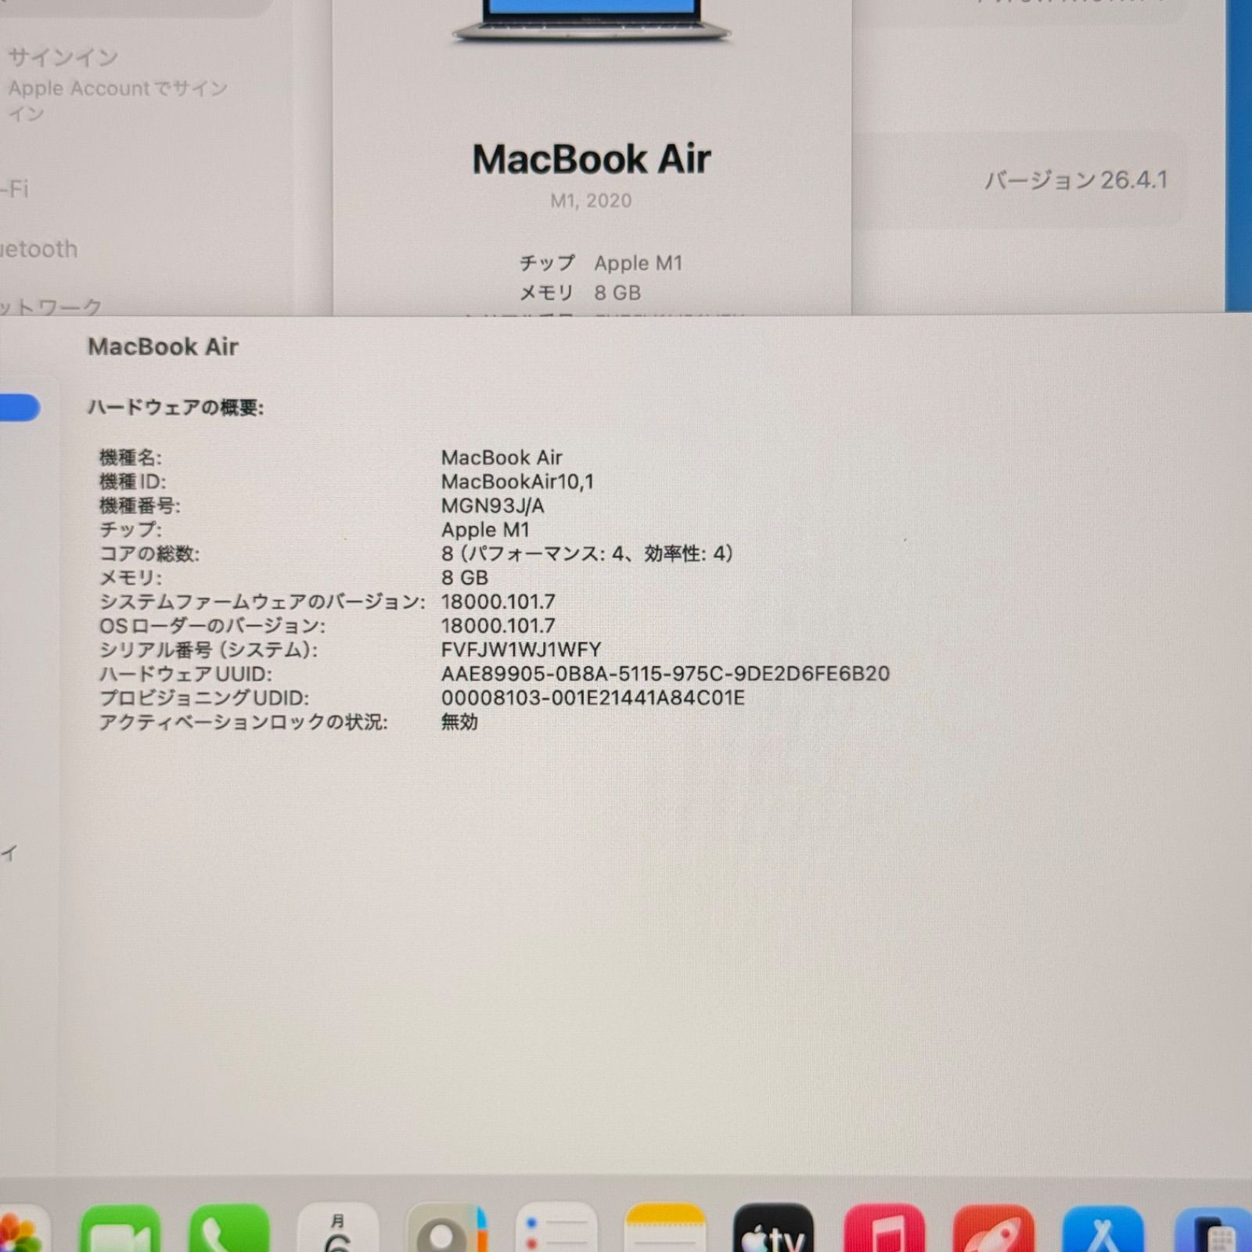Click the M1, 2020 subtitle text

pyautogui.click(x=591, y=200)
